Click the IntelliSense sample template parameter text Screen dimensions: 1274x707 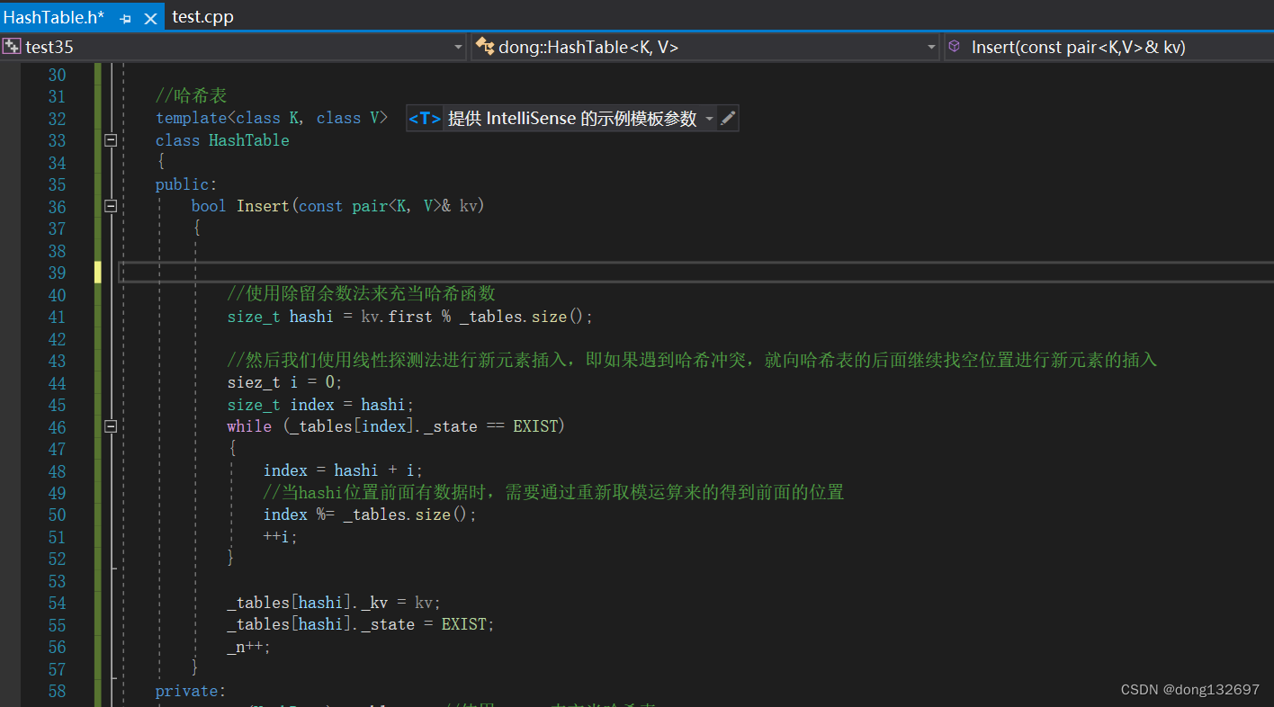coord(572,119)
